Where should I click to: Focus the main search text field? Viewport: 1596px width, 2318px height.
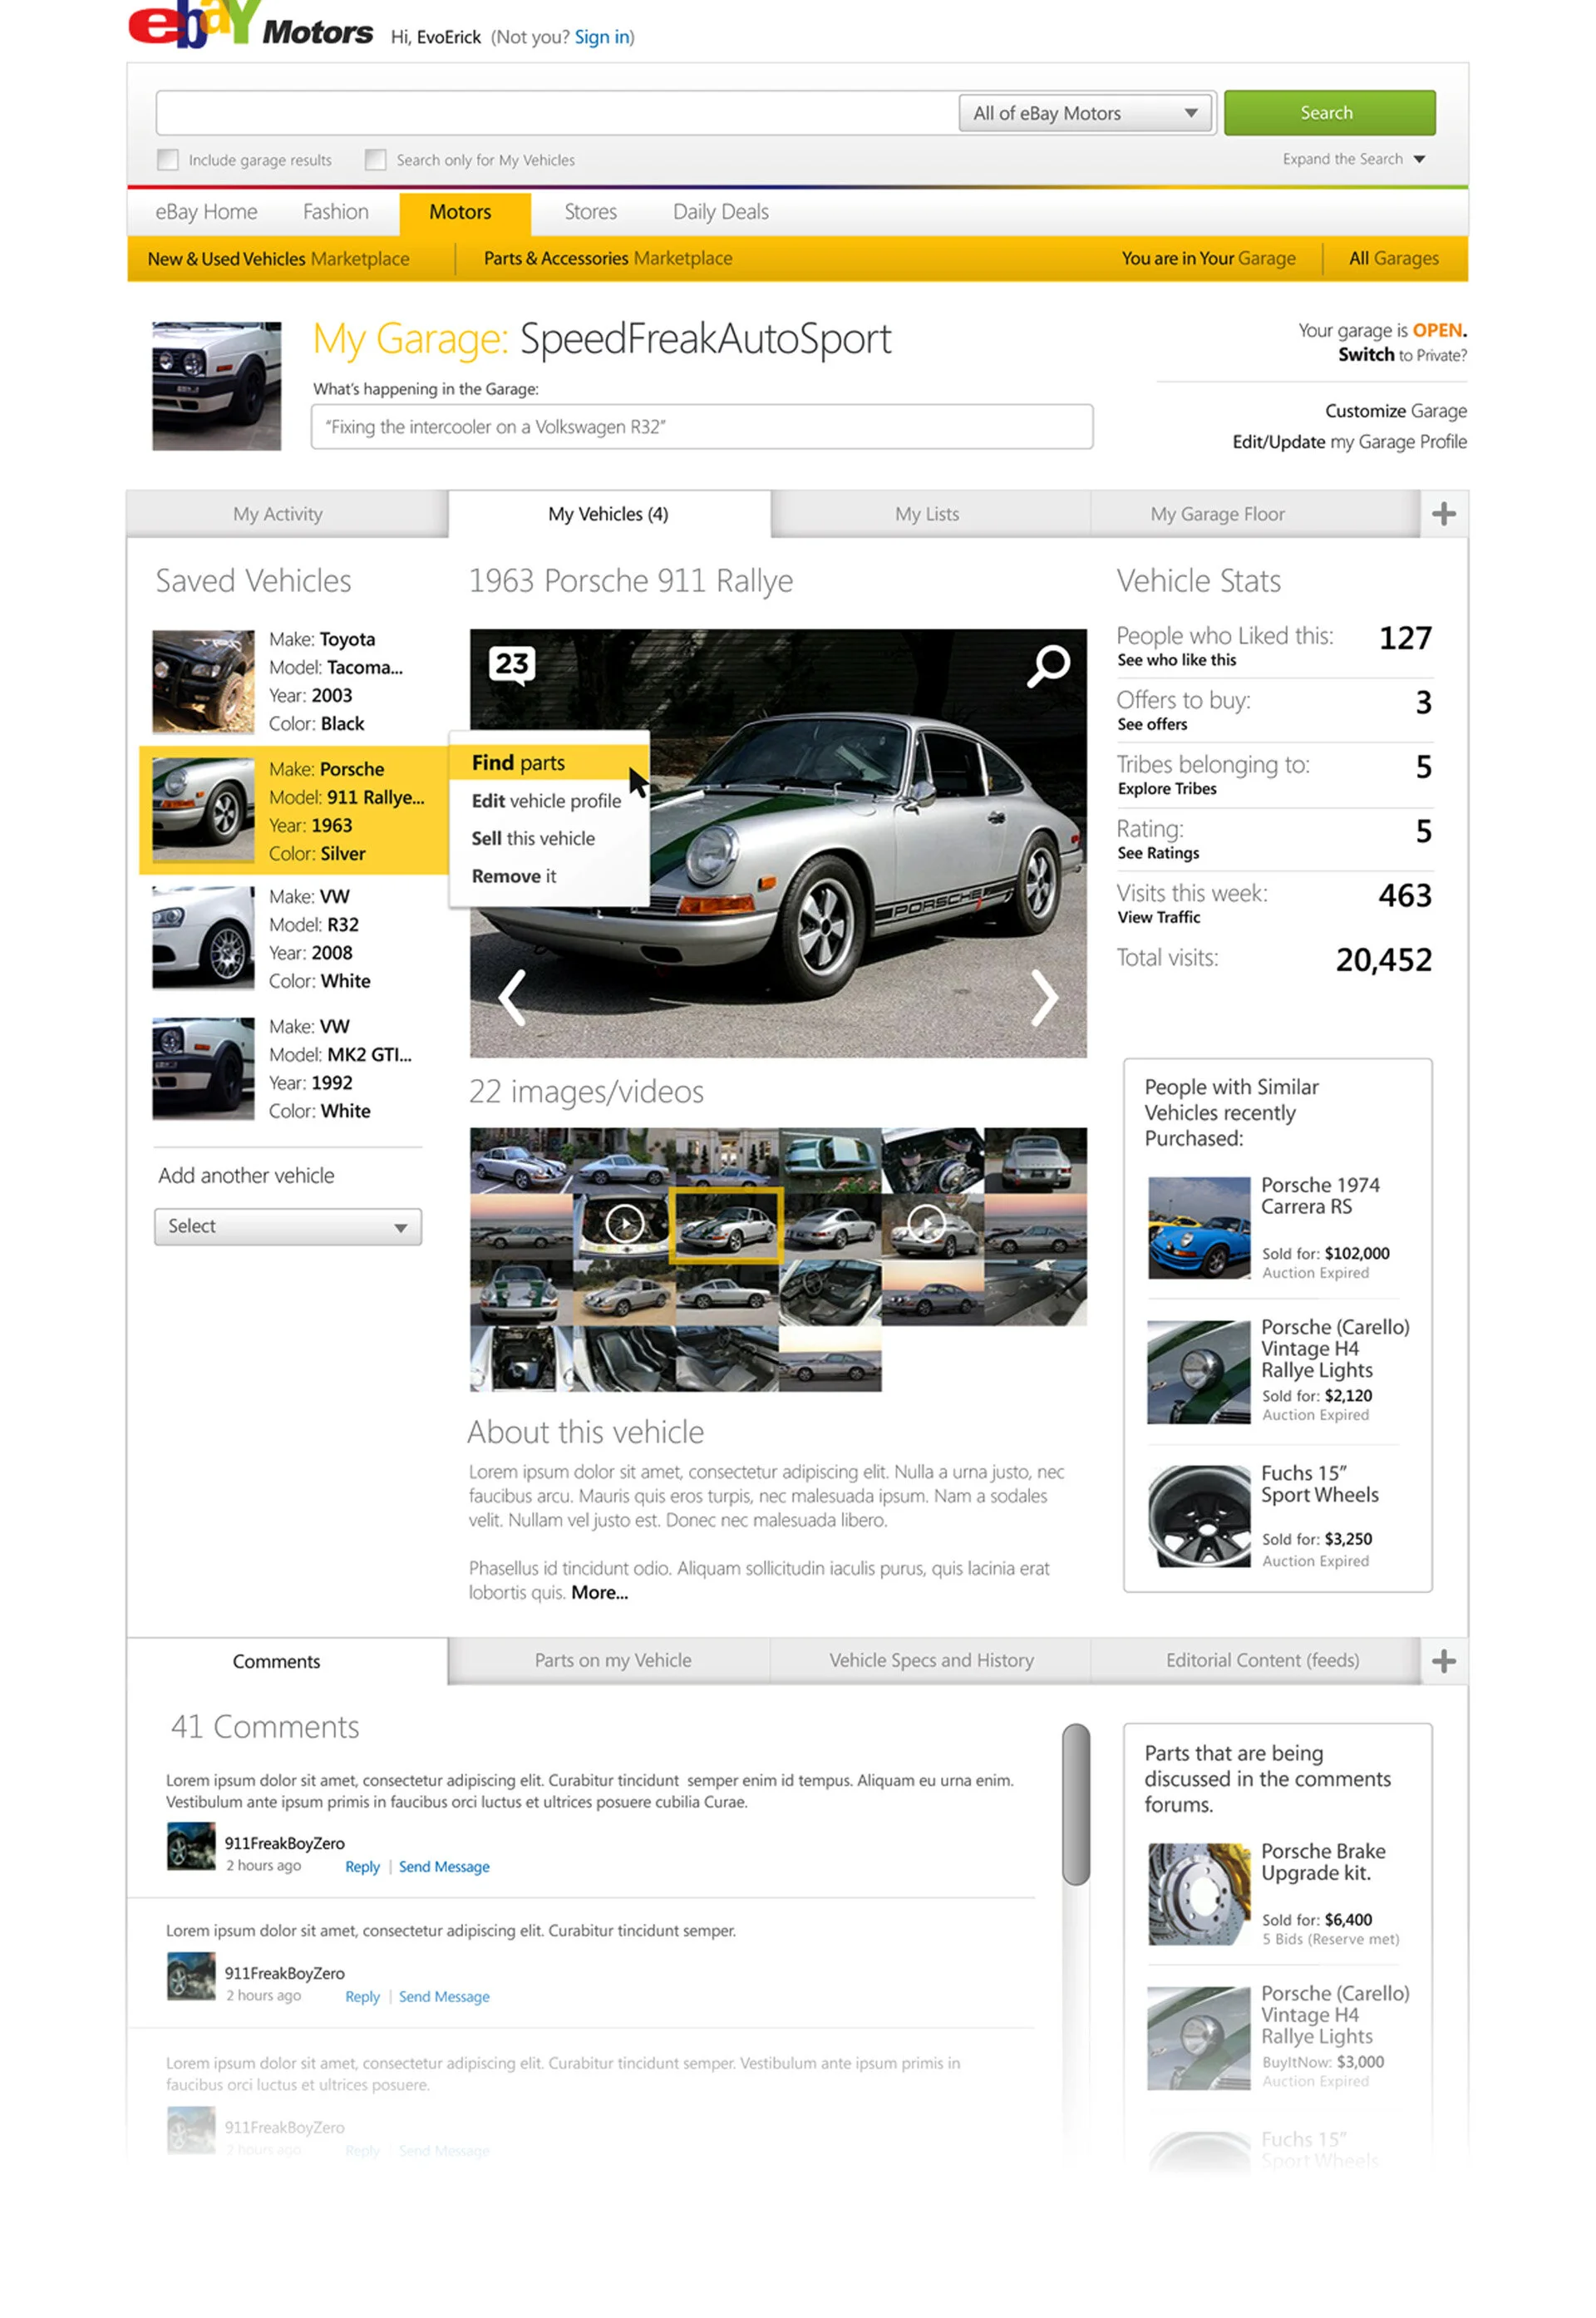pos(557,113)
